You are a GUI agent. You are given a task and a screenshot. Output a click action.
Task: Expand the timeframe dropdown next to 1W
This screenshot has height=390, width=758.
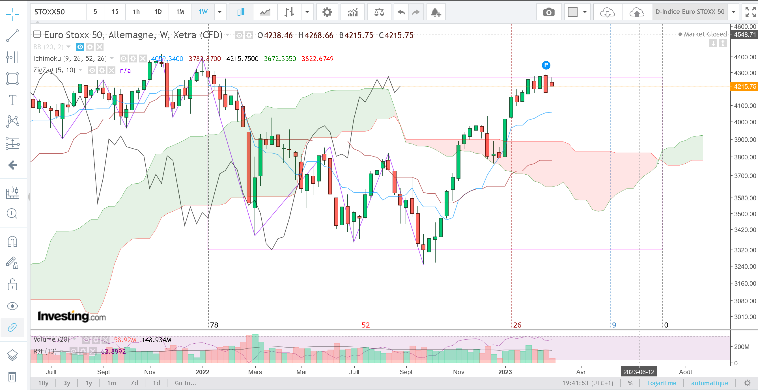click(x=219, y=12)
